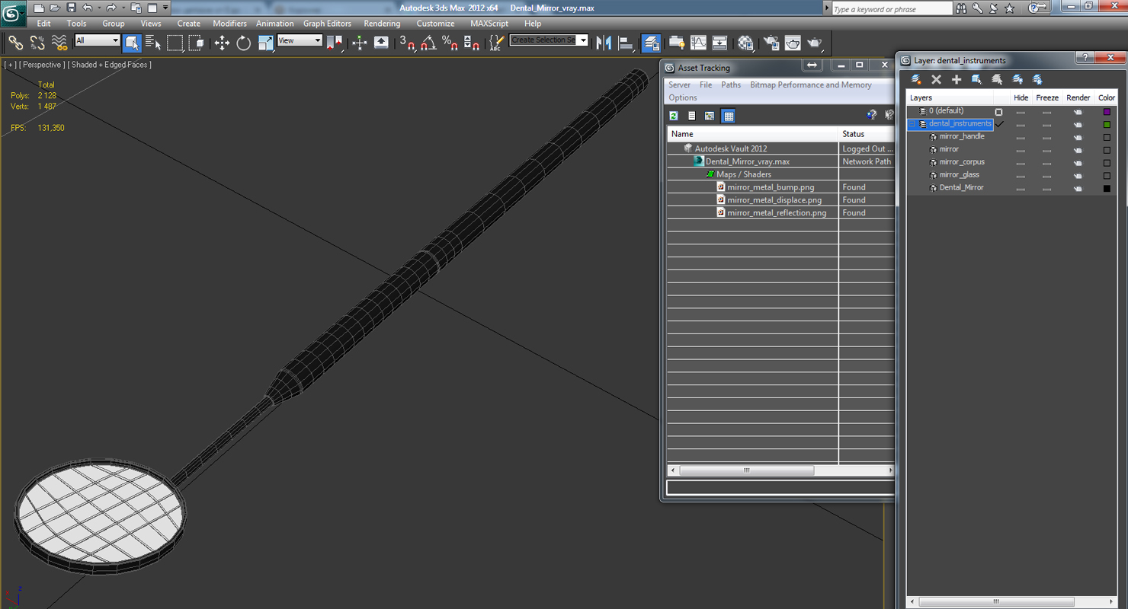1128x609 pixels.
Task: Open the Rendering menu
Action: click(382, 24)
